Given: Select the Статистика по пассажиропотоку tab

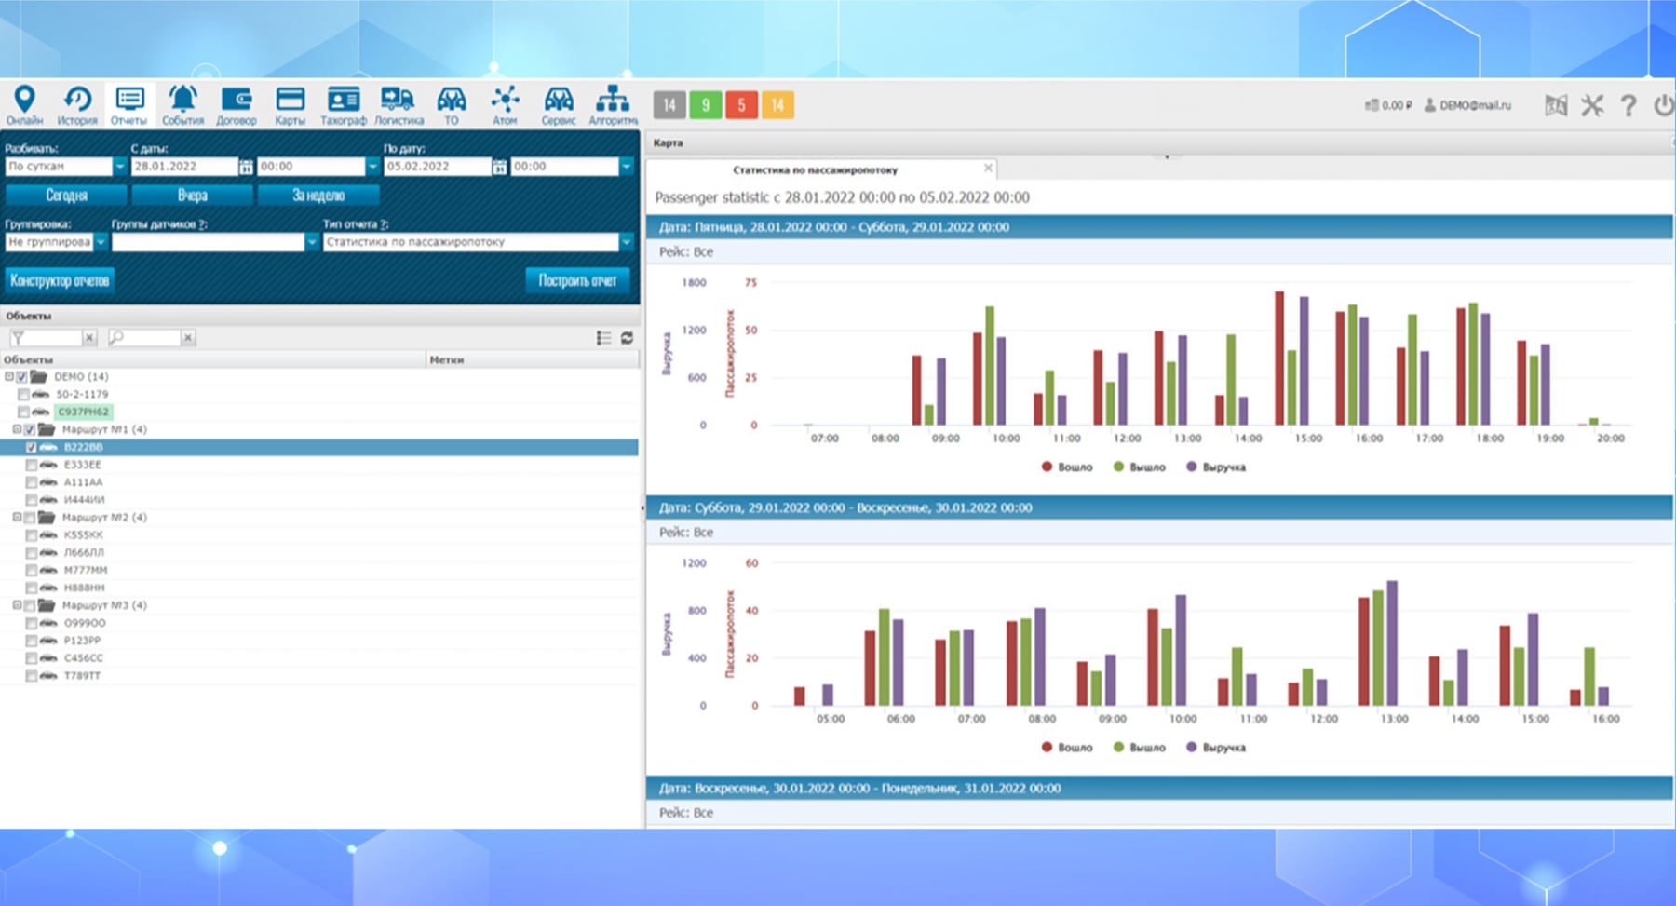Looking at the screenshot, I should 815,170.
